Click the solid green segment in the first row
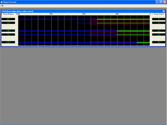Screen dimensions: 167x125 123,19
